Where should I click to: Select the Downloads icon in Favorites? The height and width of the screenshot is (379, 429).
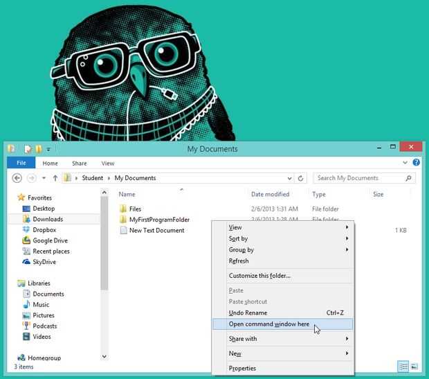[26, 219]
